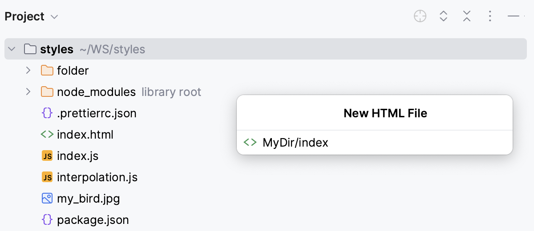The height and width of the screenshot is (231, 534).
Task: Open the Project panel options (three dots)
Action: click(x=489, y=16)
